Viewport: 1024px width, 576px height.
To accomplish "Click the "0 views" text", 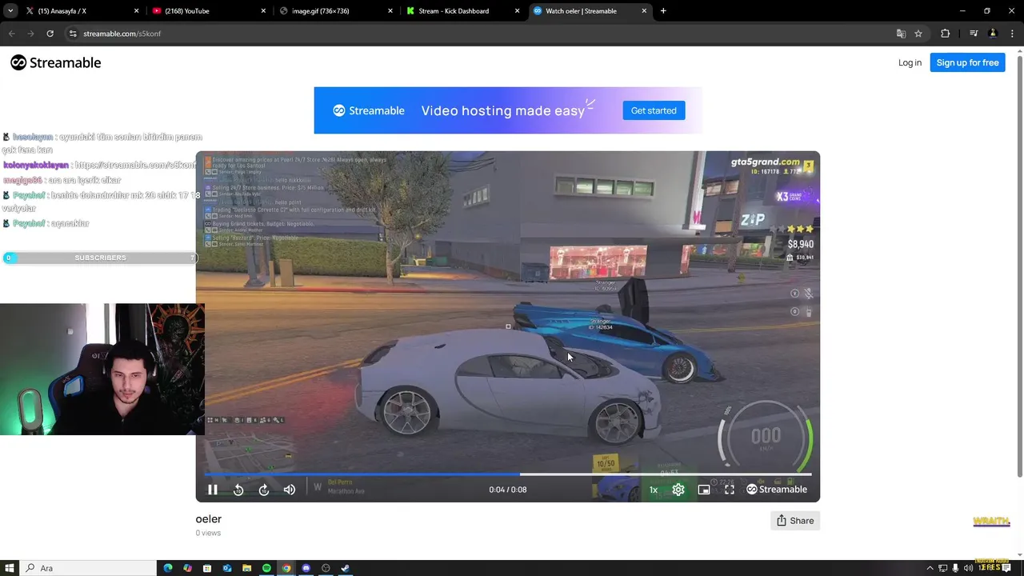I will point(208,533).
